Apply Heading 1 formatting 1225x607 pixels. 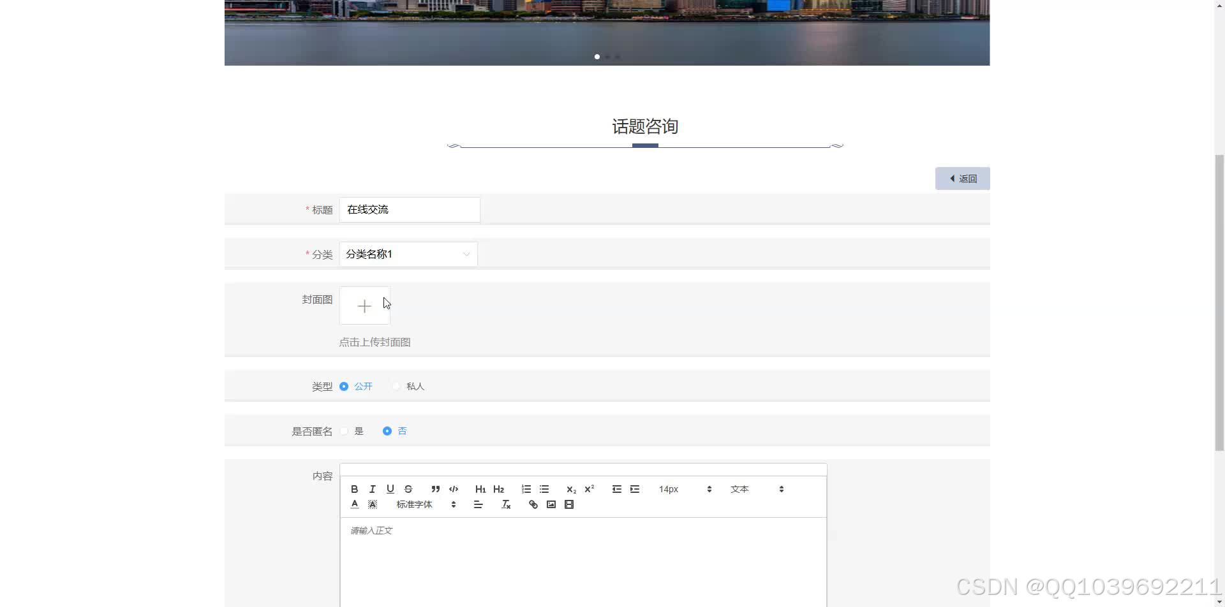coord(480,489)
